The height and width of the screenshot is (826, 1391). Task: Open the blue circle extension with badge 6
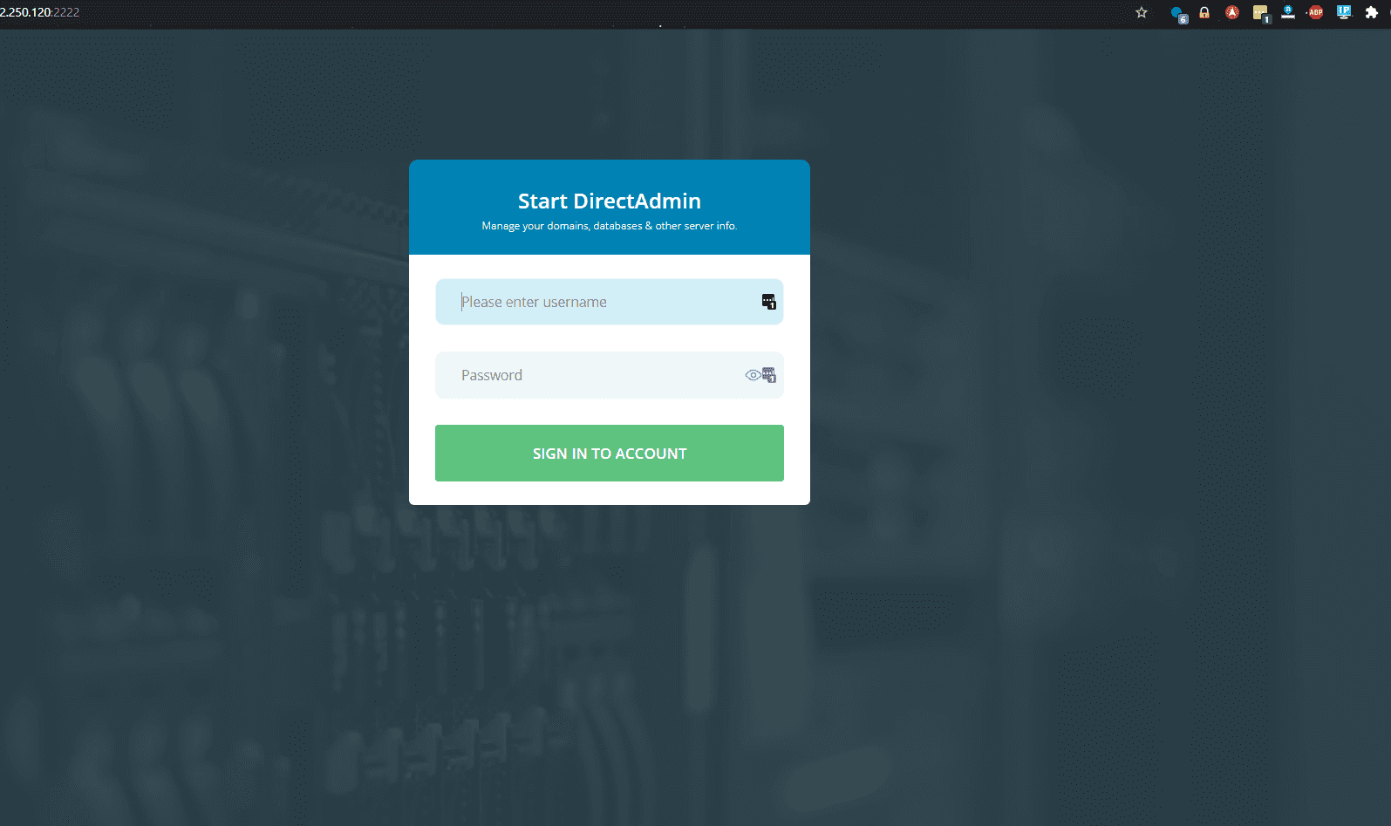[x=1177, y=13]
